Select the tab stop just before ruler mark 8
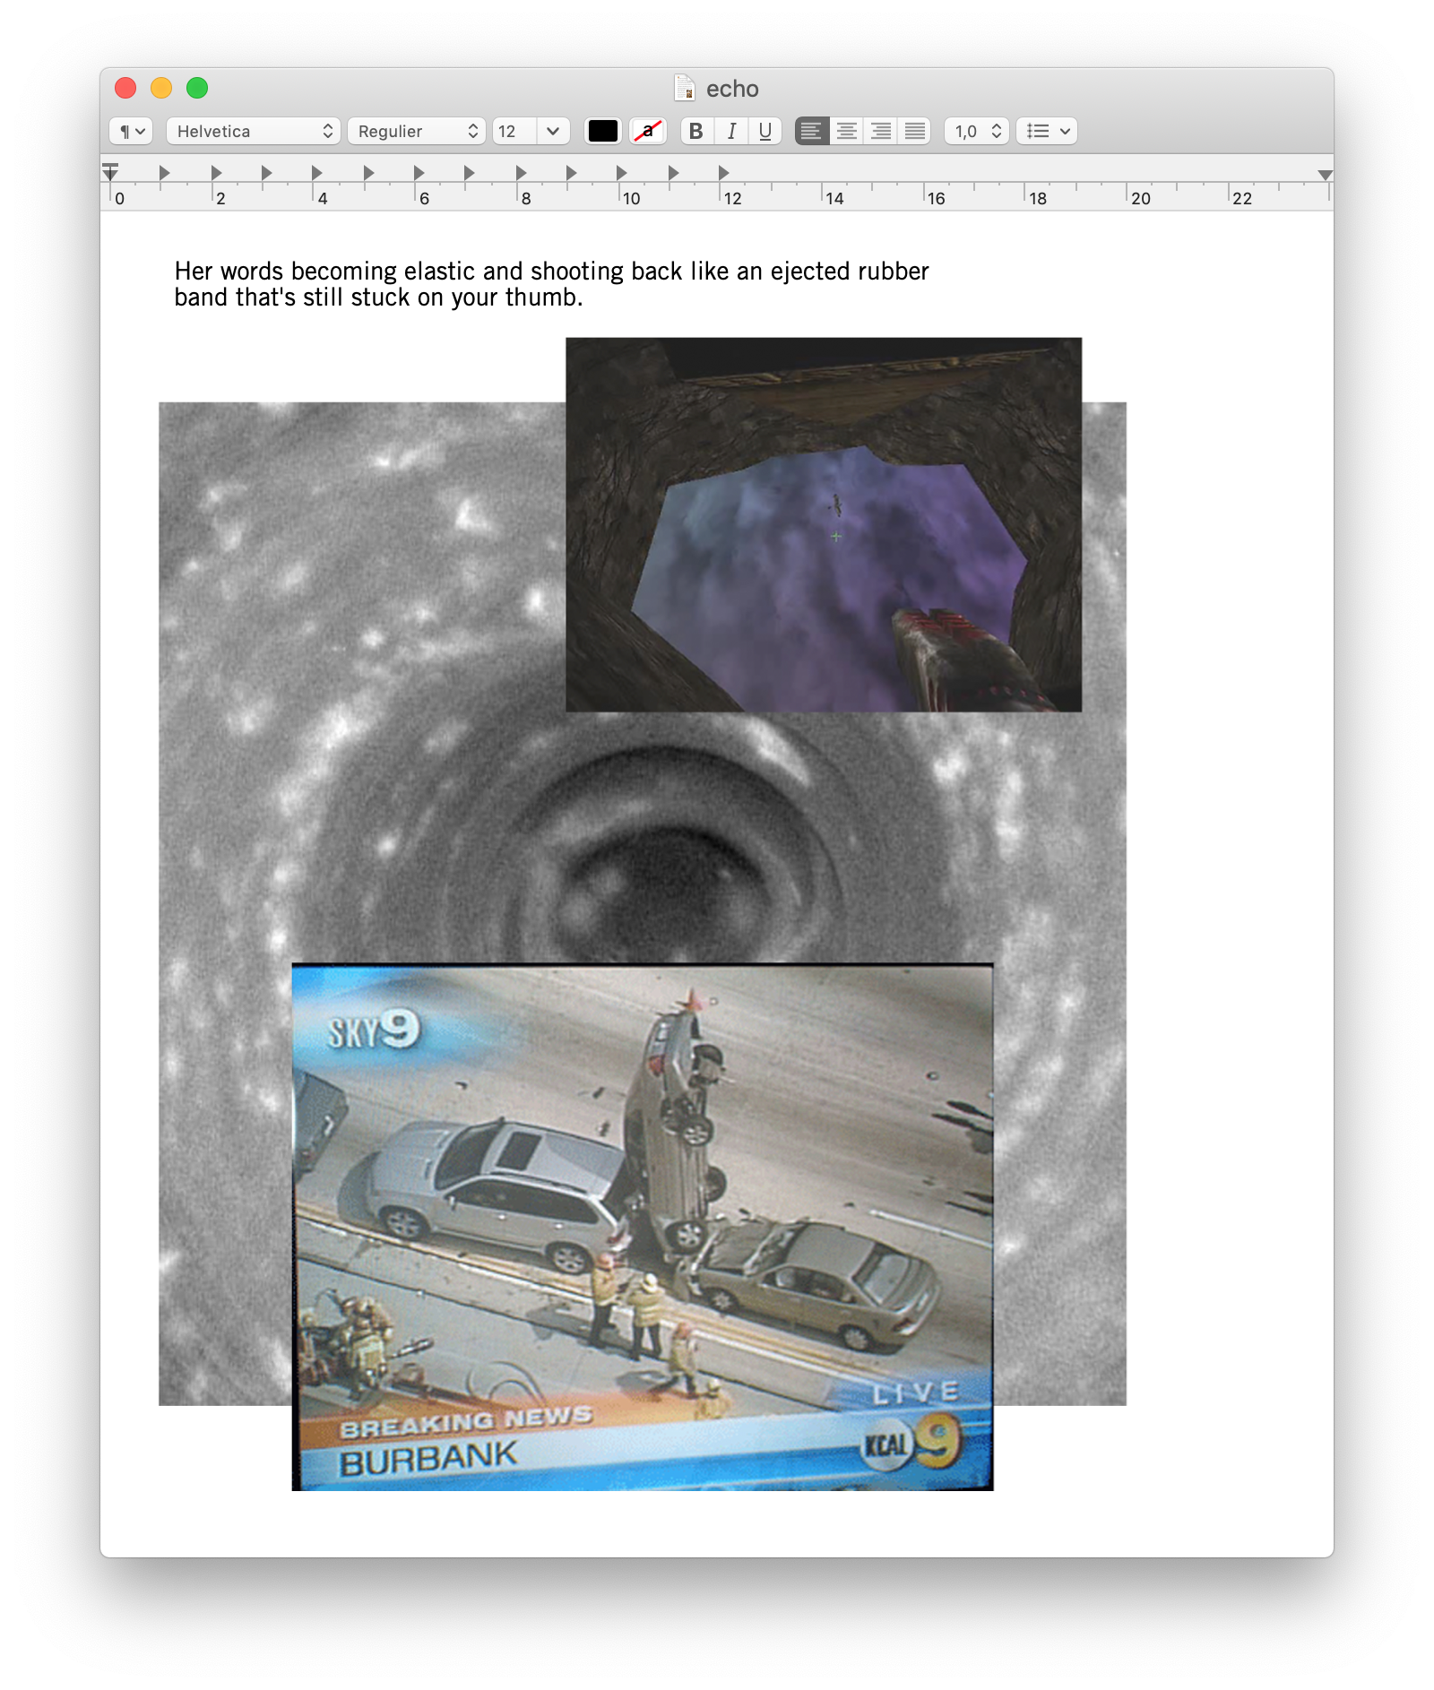 click(521, 172)
